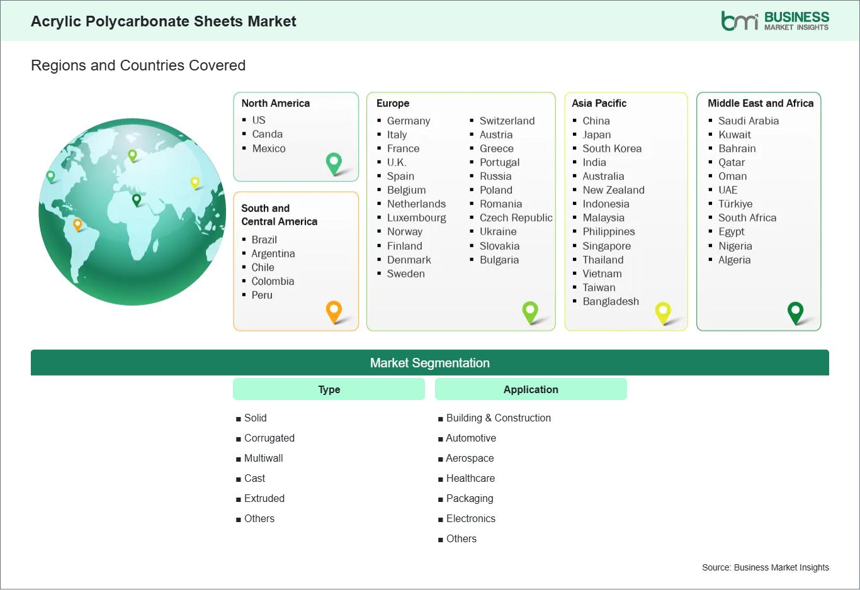This screenshot has height=590, width=860.
Task: Select the orange South and Central America pin
Action: point(334,311)
